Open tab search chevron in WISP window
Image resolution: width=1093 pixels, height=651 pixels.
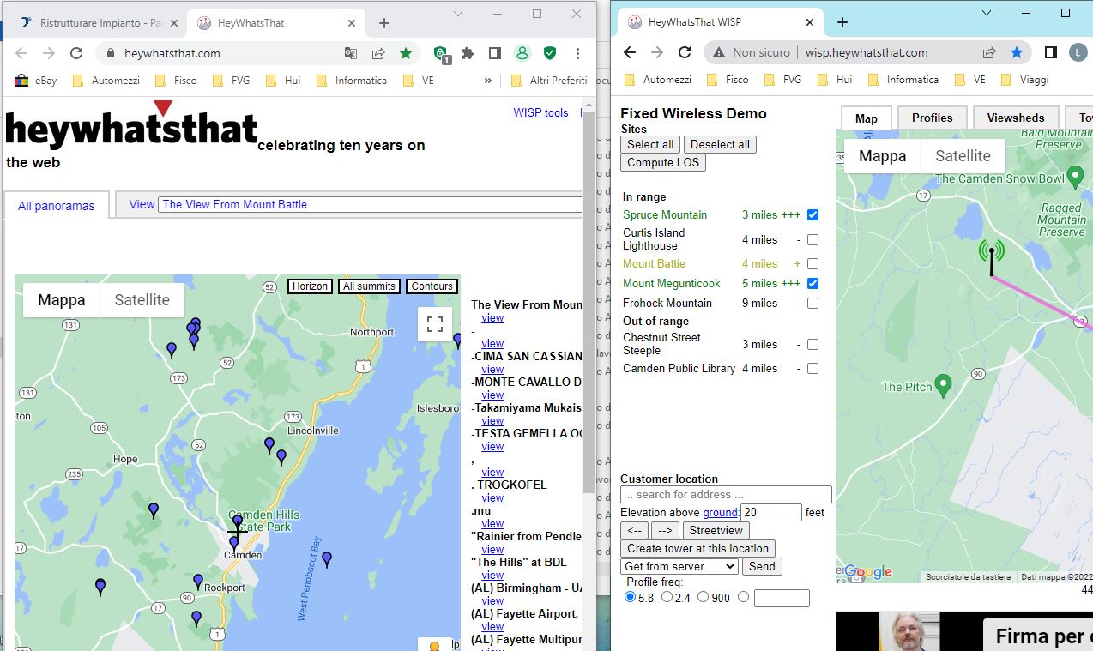(x=987, y=13)
